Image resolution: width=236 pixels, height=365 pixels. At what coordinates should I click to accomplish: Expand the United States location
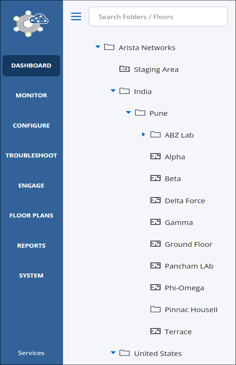tap(113, 353)
